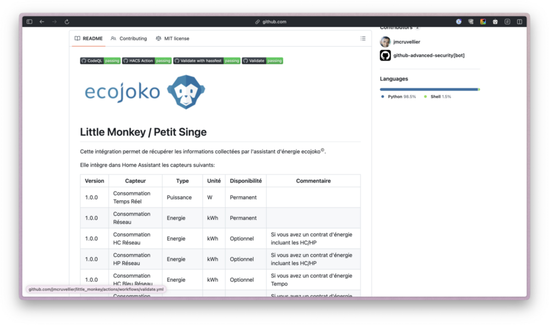549x325 pixels.
Task: Open the bear-shaped extension icon
Action: pos(495,22)
